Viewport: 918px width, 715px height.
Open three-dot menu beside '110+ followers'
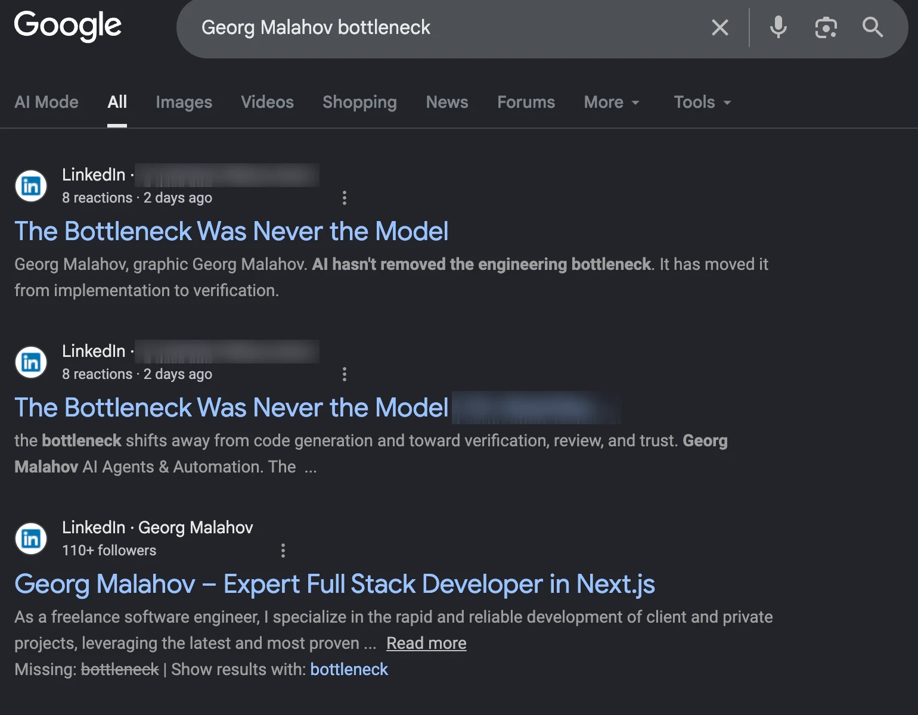283,551
